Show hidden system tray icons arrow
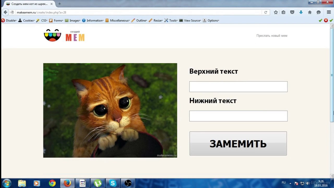Image resolution: width=334 pixels, height=188 pixels. tap(290, 183)
